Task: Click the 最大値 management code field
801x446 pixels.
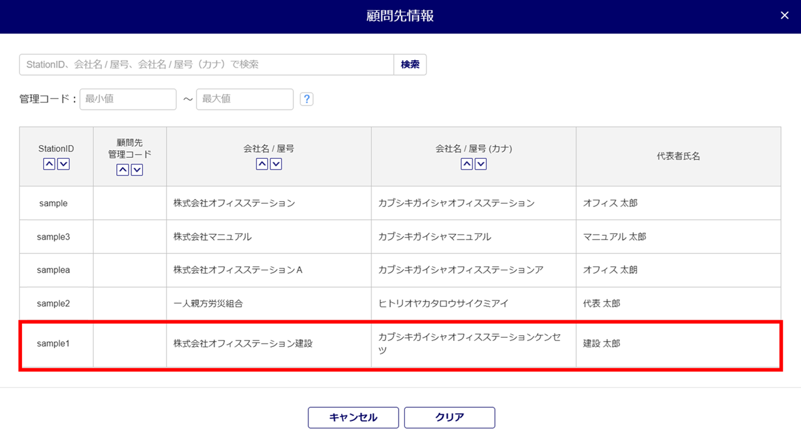Action: click(x=245, y=99)
